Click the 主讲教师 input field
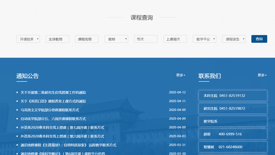This screenshot has width=275, height=155. click(x=58, y=39)
